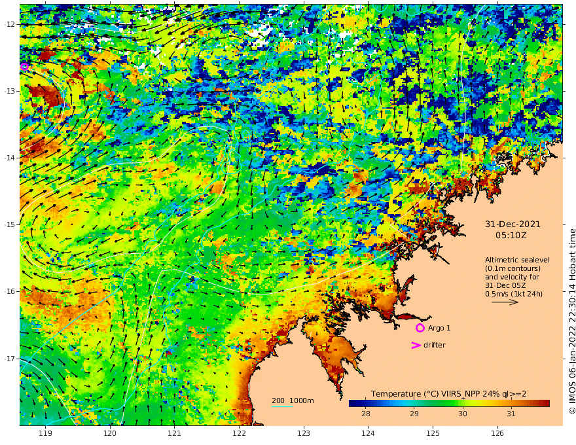576x445 pixels.
Task: Click the velocity scale reference arrow
Action: (x=505, y=302)
